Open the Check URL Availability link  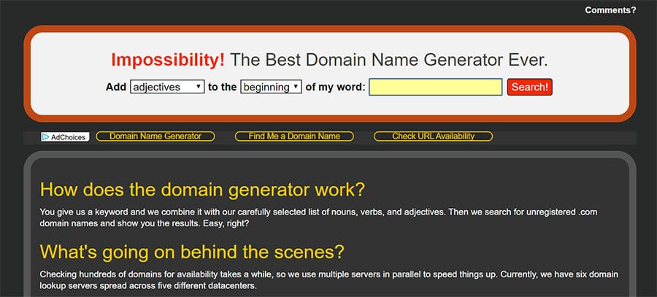click(x=433, y=136)
